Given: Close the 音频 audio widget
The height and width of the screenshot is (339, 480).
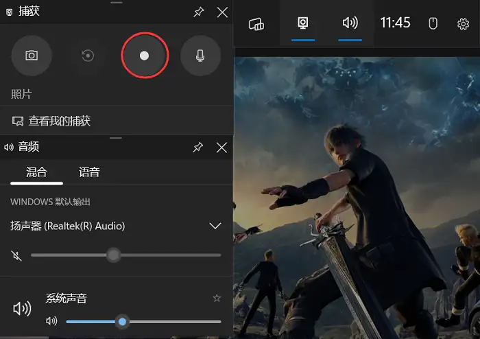Looking at the screenshot, I should coord(221,148).
